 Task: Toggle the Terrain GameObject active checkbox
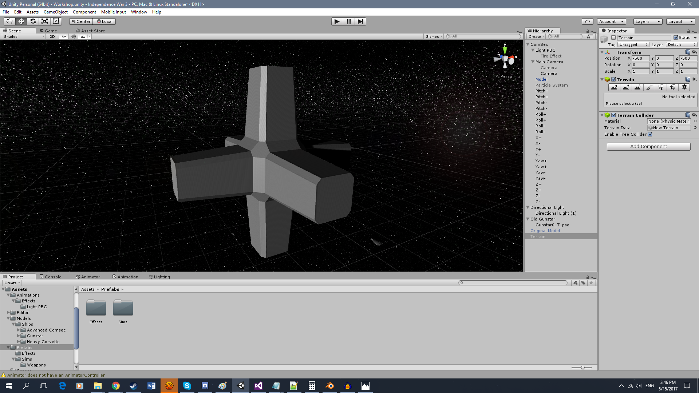click(613, 37)
